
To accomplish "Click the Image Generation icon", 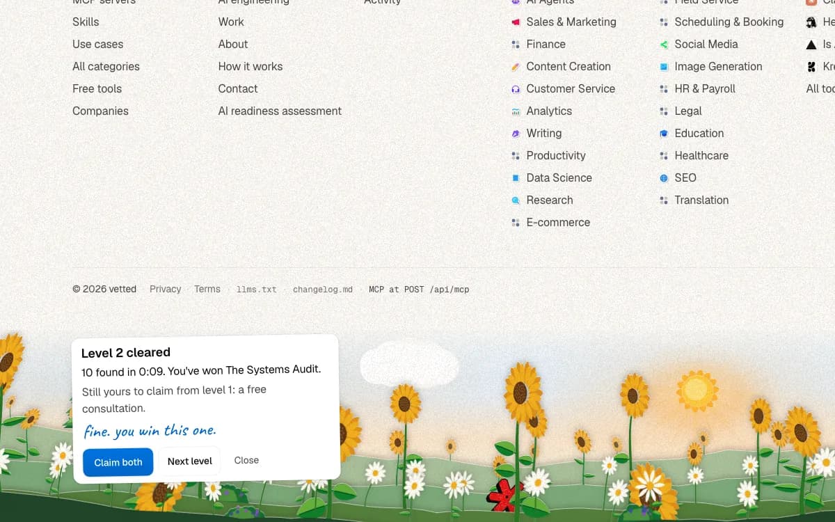I will (x=664, y=67).
